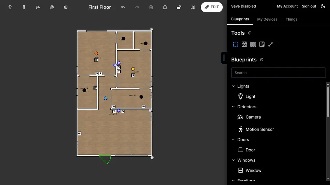Focus the blueprints Search field
Viewport: 330px width, 185px height.
pyautogui.click(x=278, y=73)
